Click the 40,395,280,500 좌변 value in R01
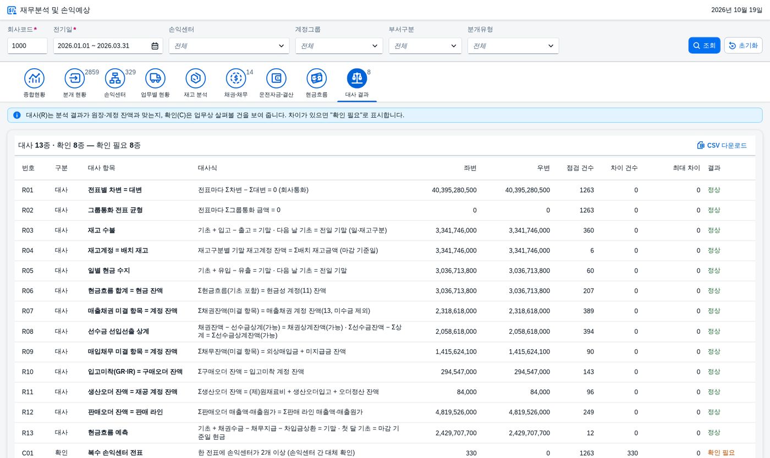 454,190
